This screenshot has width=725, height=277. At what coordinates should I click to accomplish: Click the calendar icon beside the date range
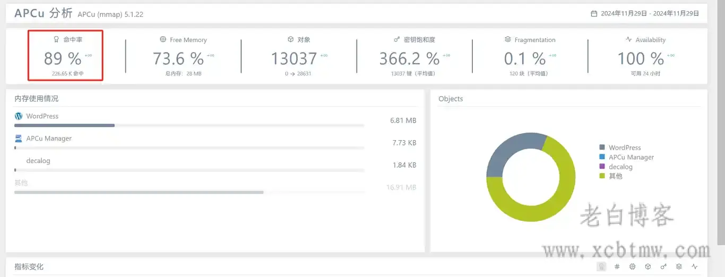[594, 14]
